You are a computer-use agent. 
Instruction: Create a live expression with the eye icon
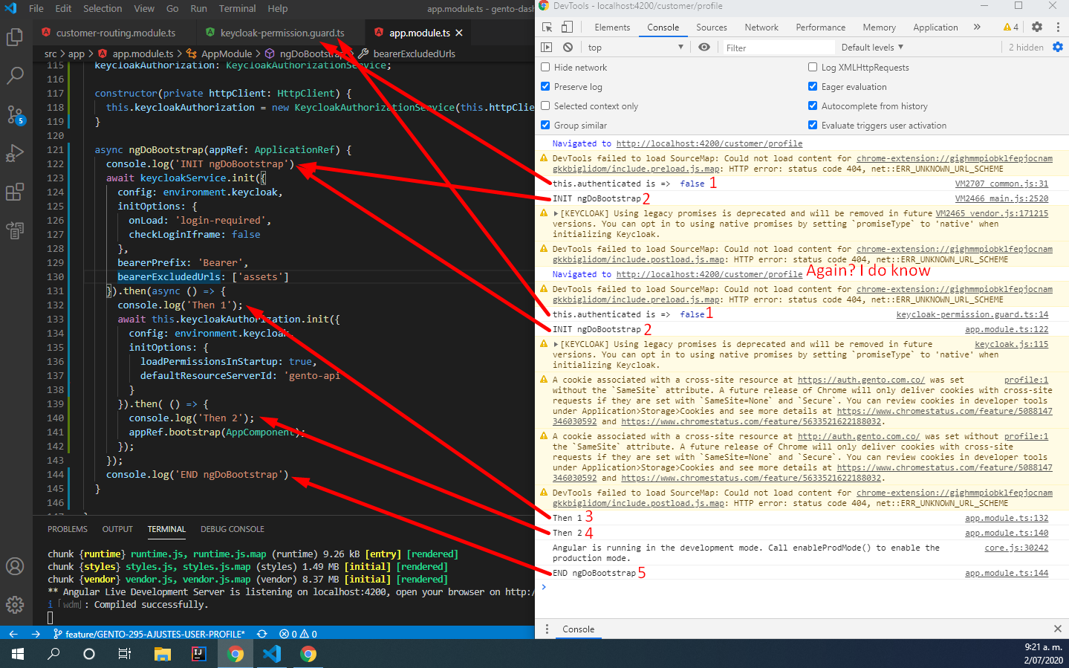[x=705, y=47]
